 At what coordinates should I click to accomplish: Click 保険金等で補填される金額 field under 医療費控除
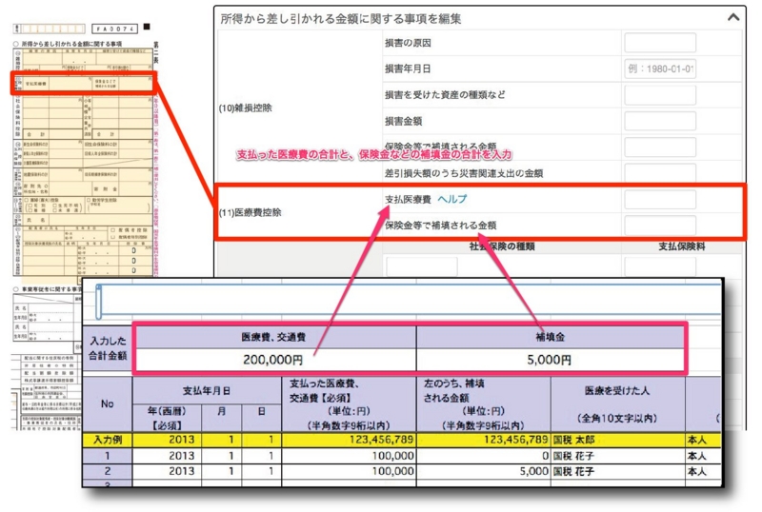point(659,225)
